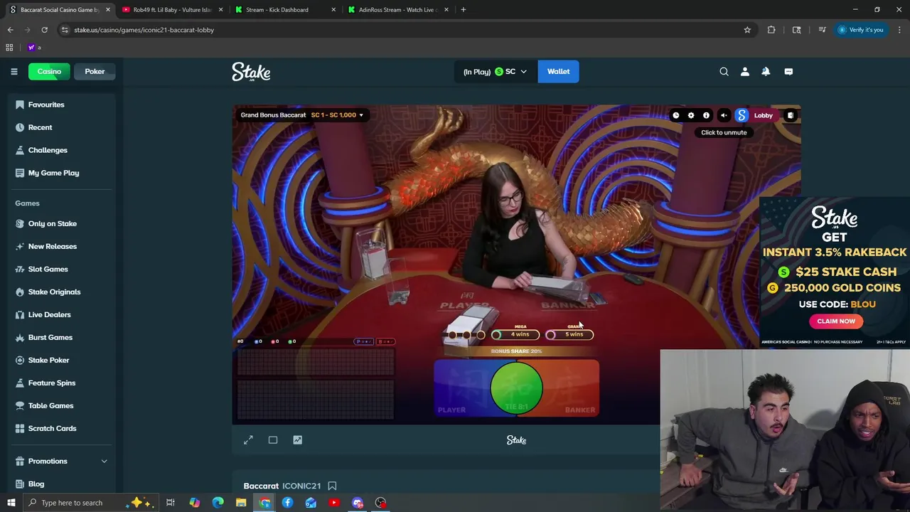910x512 pixels.
Task: Switch to the AdinRoss Stream browser tab
Action: [398, 10]
